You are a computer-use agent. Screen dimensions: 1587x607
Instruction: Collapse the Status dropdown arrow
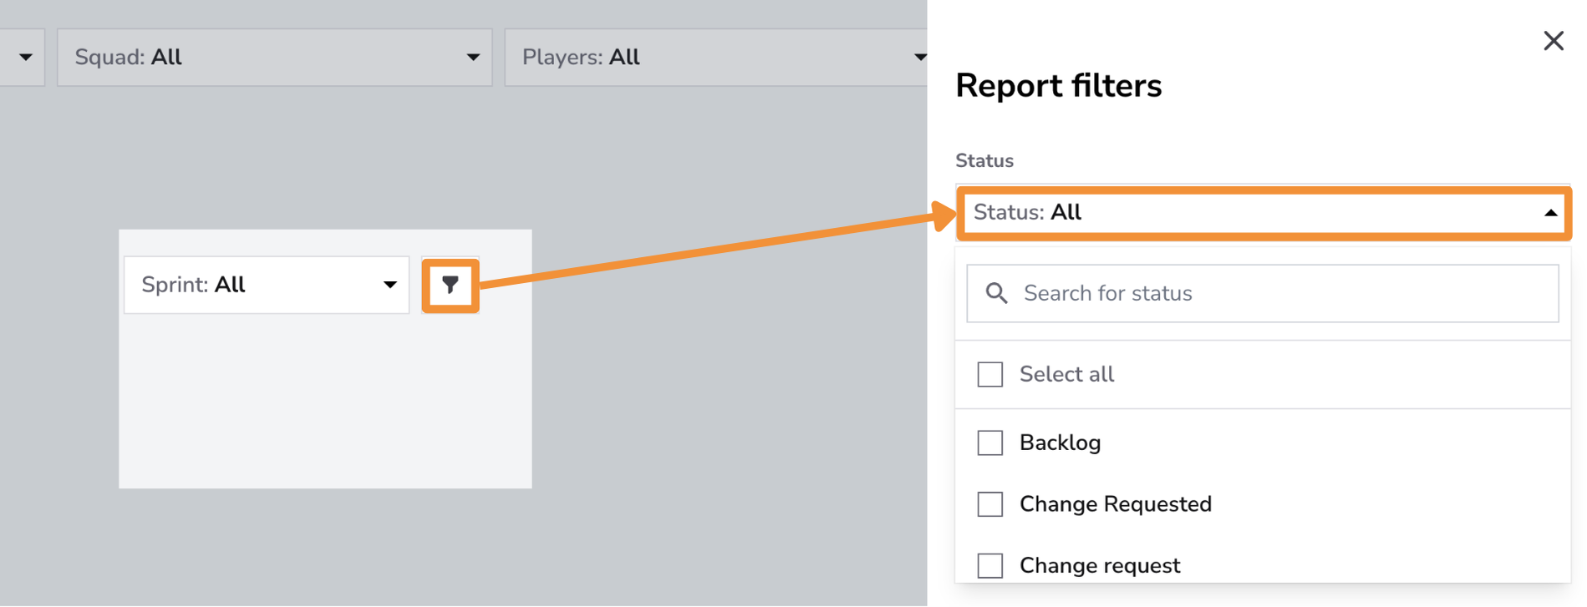click(x=1550, y=213)
